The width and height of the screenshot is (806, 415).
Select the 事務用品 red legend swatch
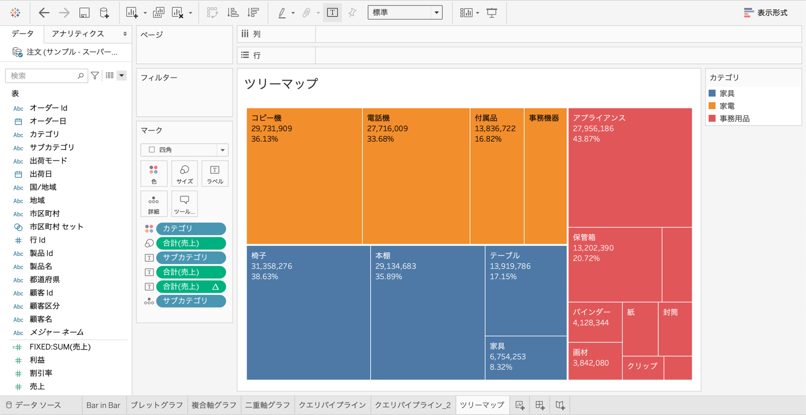click(x=713, y=118)
